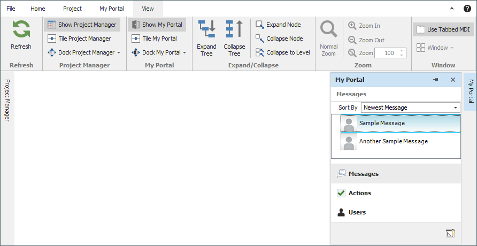477x246 pixels.
Task: Click the Collapse Tree icon
Action: 234,29
